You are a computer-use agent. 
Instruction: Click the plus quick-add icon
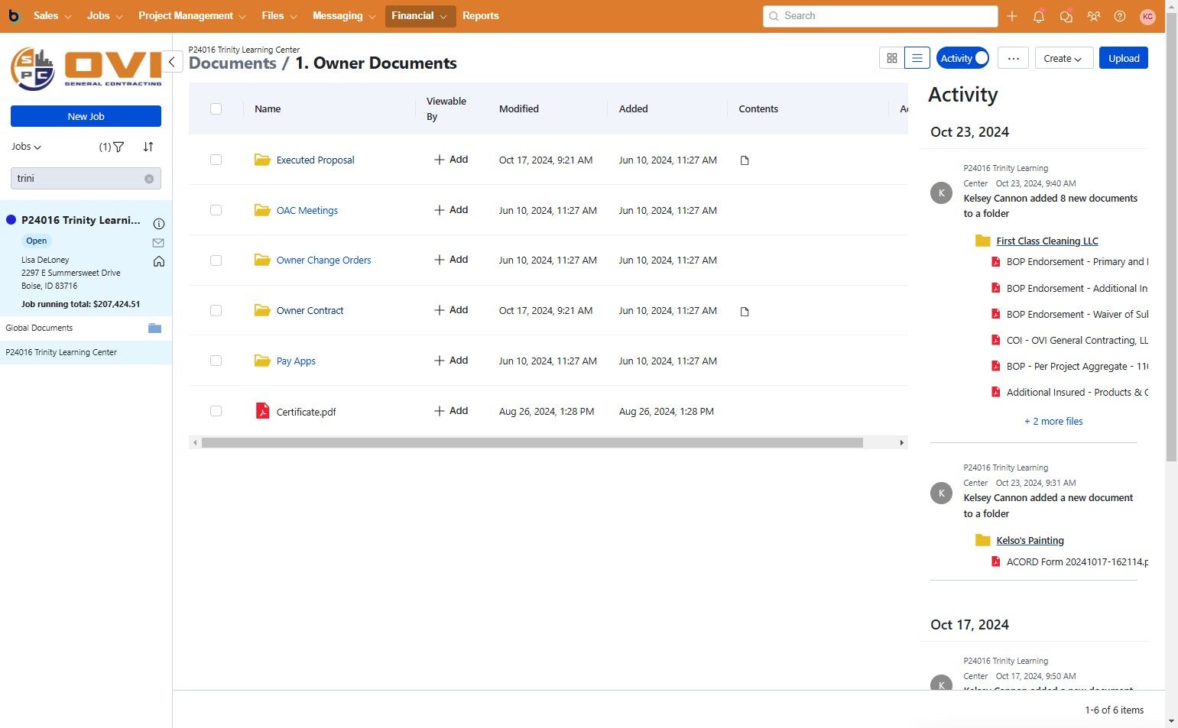(x=1012, y=16)
